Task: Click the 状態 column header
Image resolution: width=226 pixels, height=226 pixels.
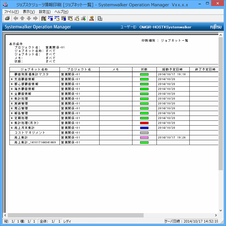Action: pyautogui.click(x=144, y=70)
